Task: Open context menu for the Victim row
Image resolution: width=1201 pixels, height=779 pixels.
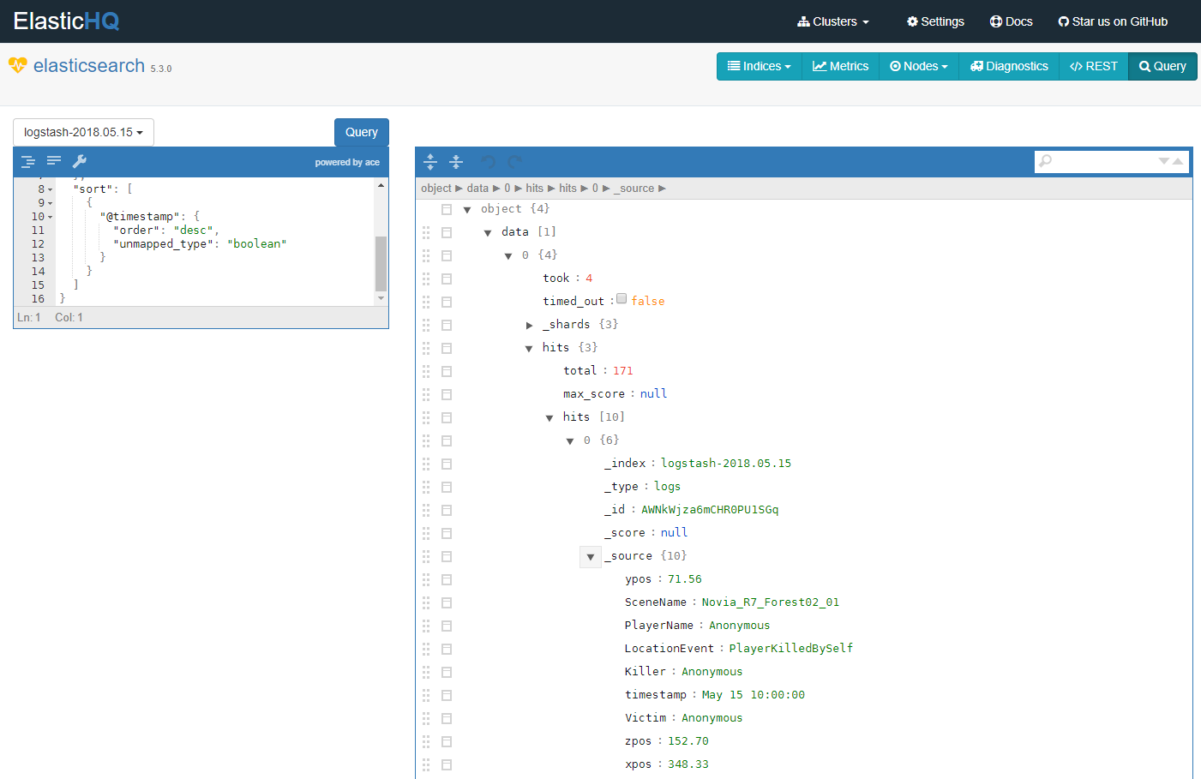Action: pos(447,718)
